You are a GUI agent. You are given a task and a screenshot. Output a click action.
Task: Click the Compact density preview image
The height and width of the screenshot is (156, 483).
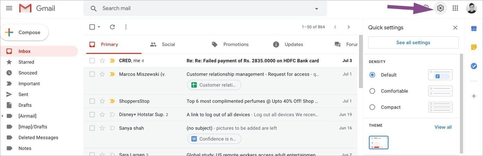coord(440,107)
